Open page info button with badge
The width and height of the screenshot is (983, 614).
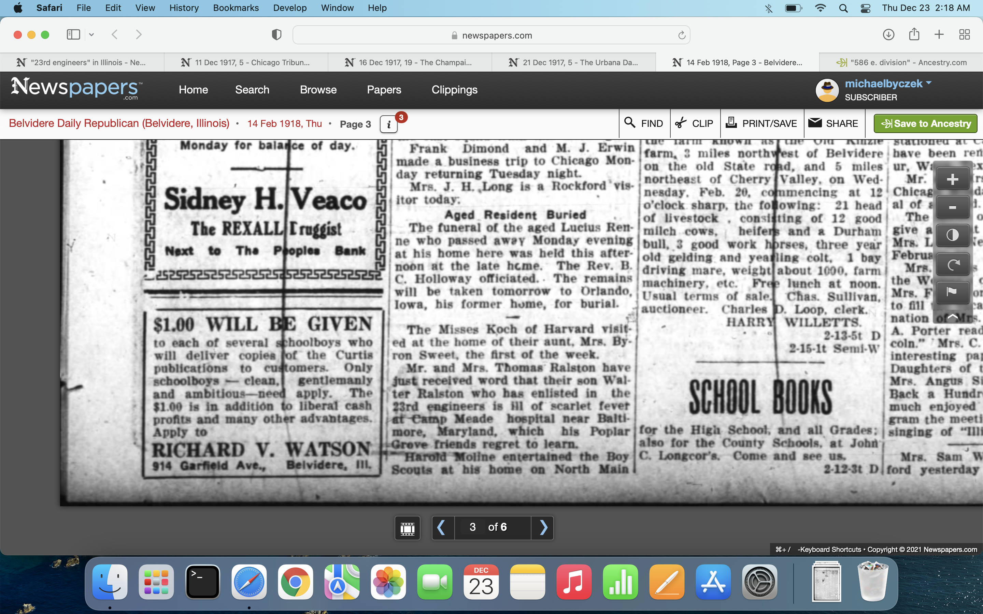click(x=389, y=124)
